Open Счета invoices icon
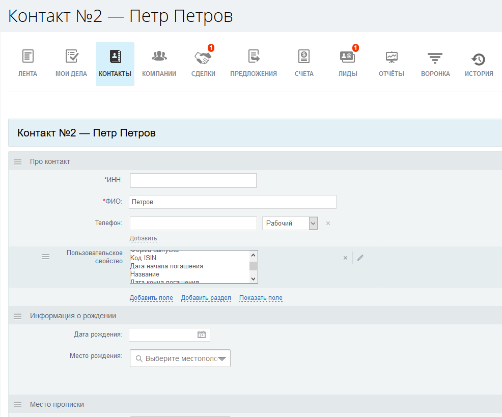The image size is (502, 417). (304, 57)
